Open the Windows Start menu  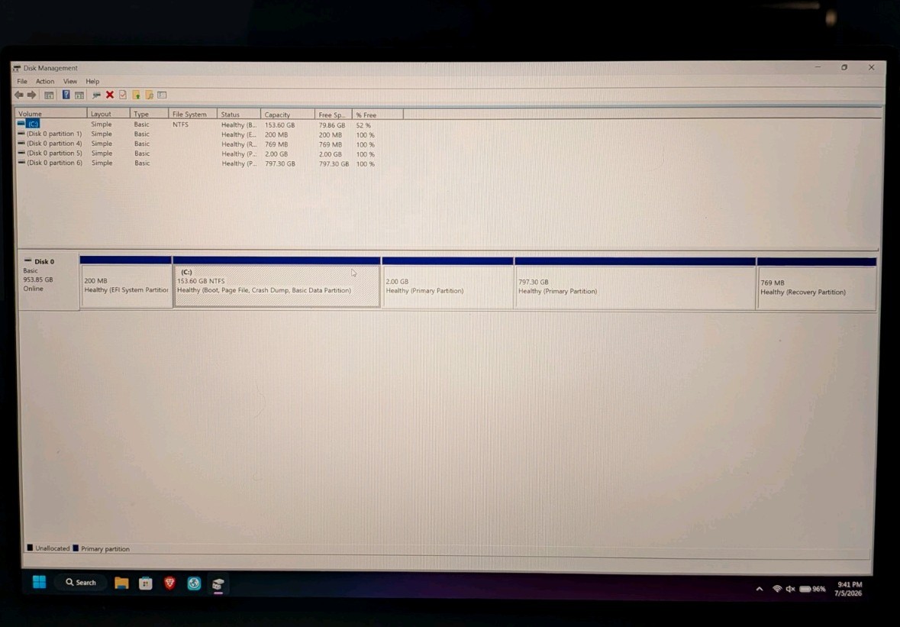39,582
